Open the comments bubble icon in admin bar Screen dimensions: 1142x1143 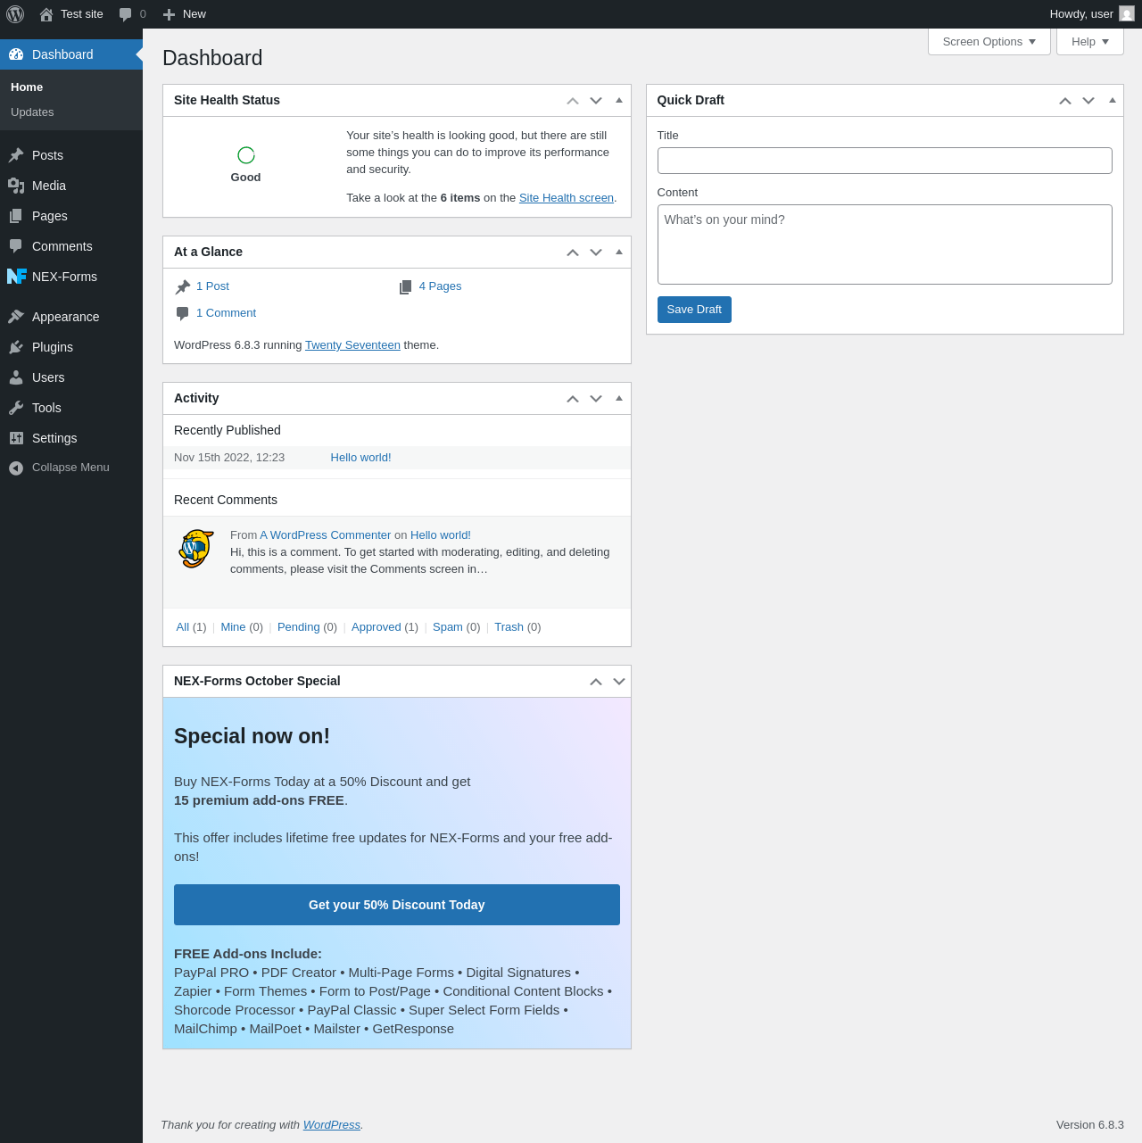point(126,14)
